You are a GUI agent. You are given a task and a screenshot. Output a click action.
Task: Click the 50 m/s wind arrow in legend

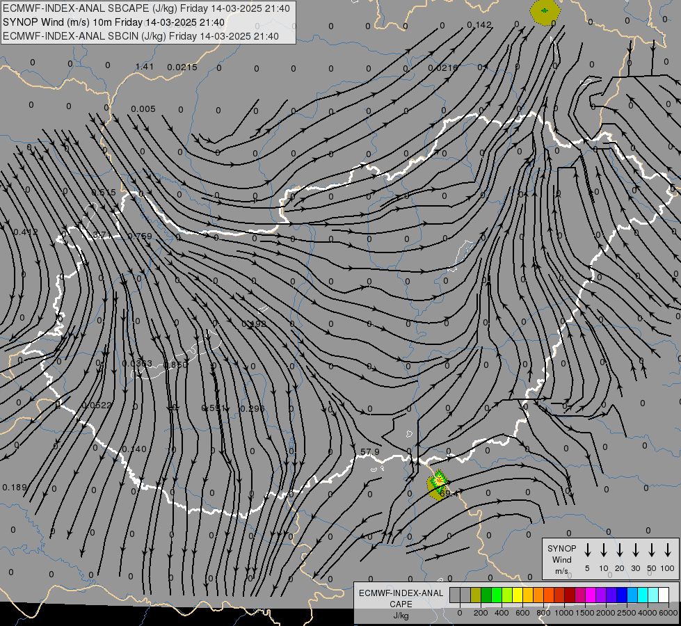tap(652, 550)
